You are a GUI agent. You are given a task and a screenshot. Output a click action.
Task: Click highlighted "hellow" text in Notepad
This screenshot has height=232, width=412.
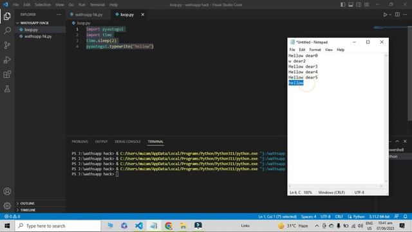(296, 83)
